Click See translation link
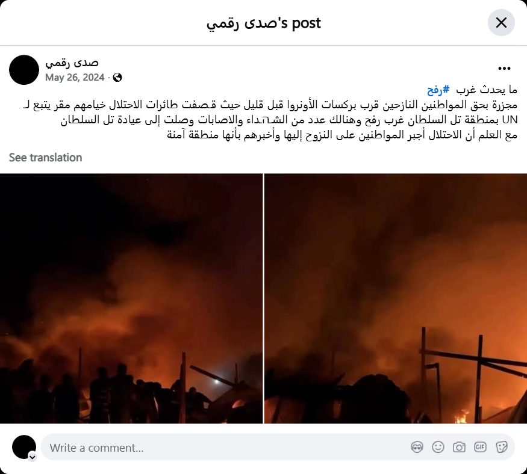Viewport: 527px width, 474px height. pos(45,158)
